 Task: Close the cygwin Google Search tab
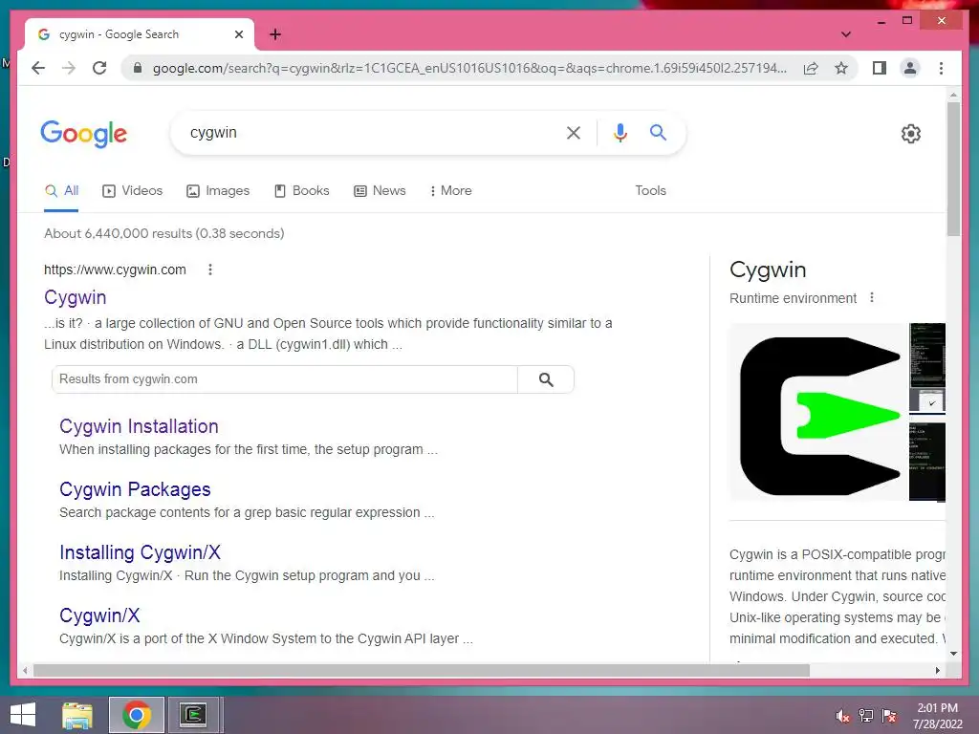pyautogui.click(x=238, y=34)
